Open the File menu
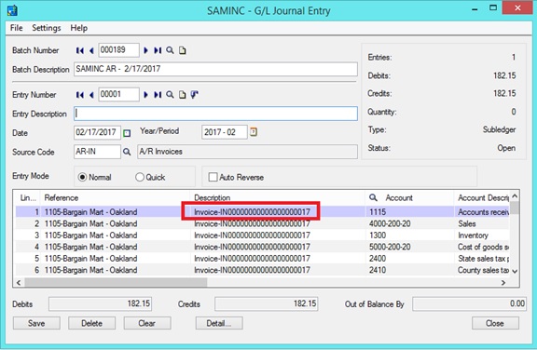 click(x=17, y=28)
